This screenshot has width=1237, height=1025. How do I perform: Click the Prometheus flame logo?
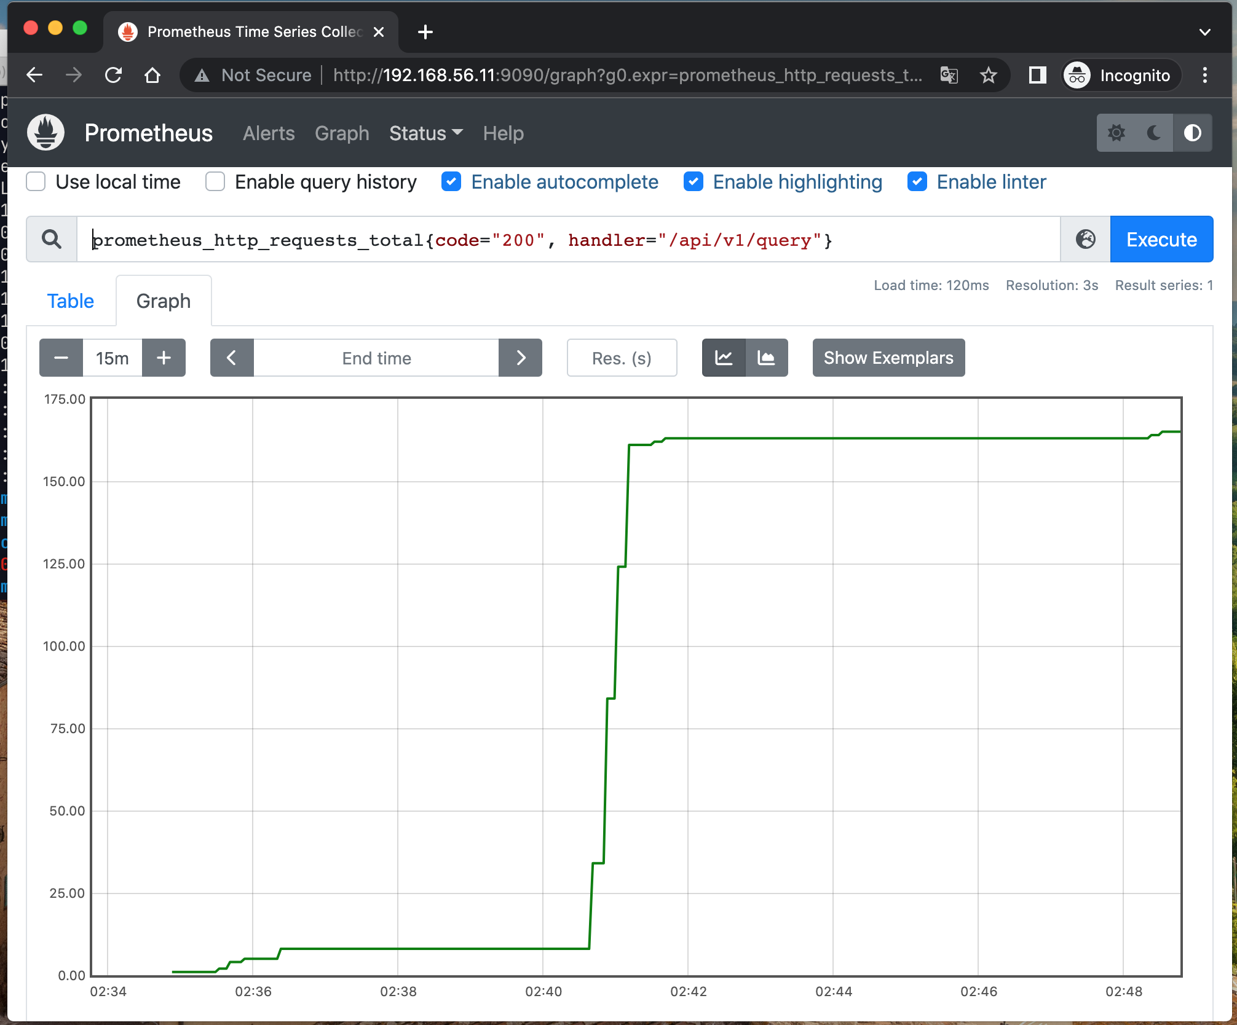coord(45,133)
